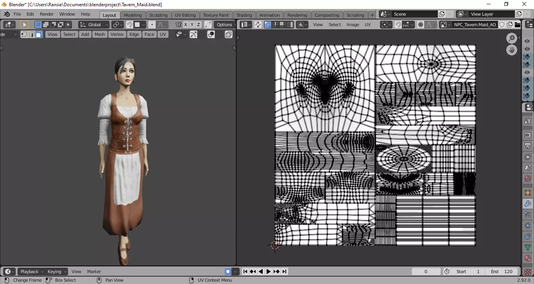Image resolution: width=534 pixels, height=284 pixels.
Task: Toggle fake user shield for image
Action: pyautogui.click(x=502, y=25)
